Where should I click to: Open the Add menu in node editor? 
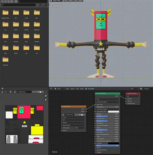[77, 89]
